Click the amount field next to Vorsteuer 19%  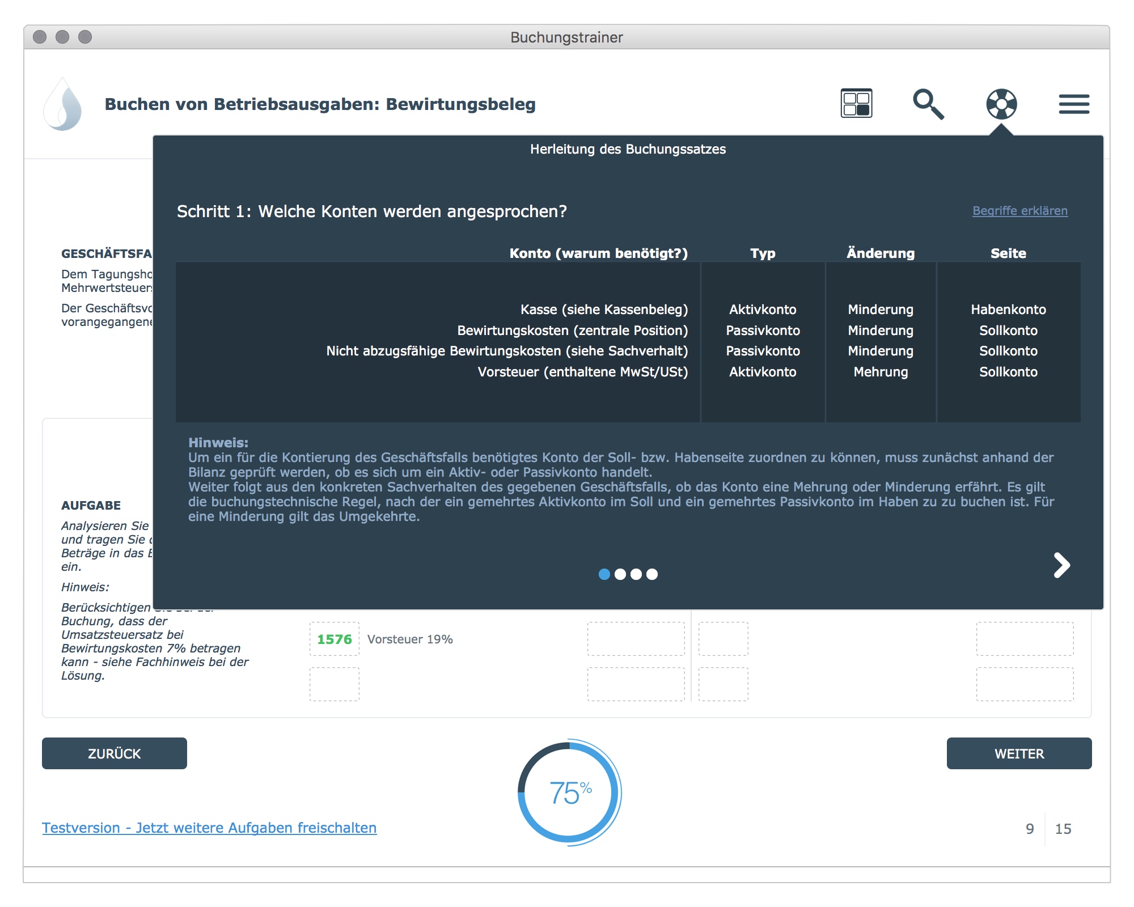click(636, 639)
